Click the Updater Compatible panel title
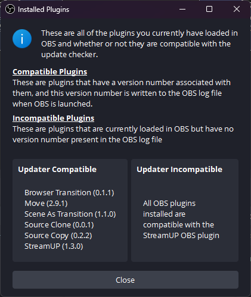The image size is (251, 297). pyautogui.click(x=57, y=170)
